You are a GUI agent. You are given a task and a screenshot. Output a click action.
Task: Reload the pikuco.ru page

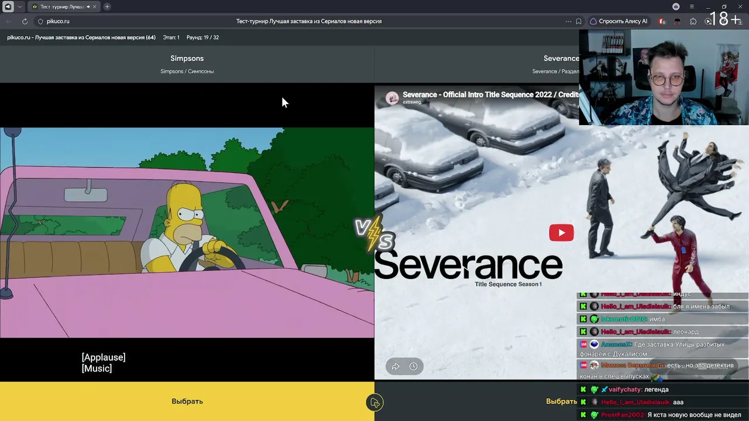point(25,21)
